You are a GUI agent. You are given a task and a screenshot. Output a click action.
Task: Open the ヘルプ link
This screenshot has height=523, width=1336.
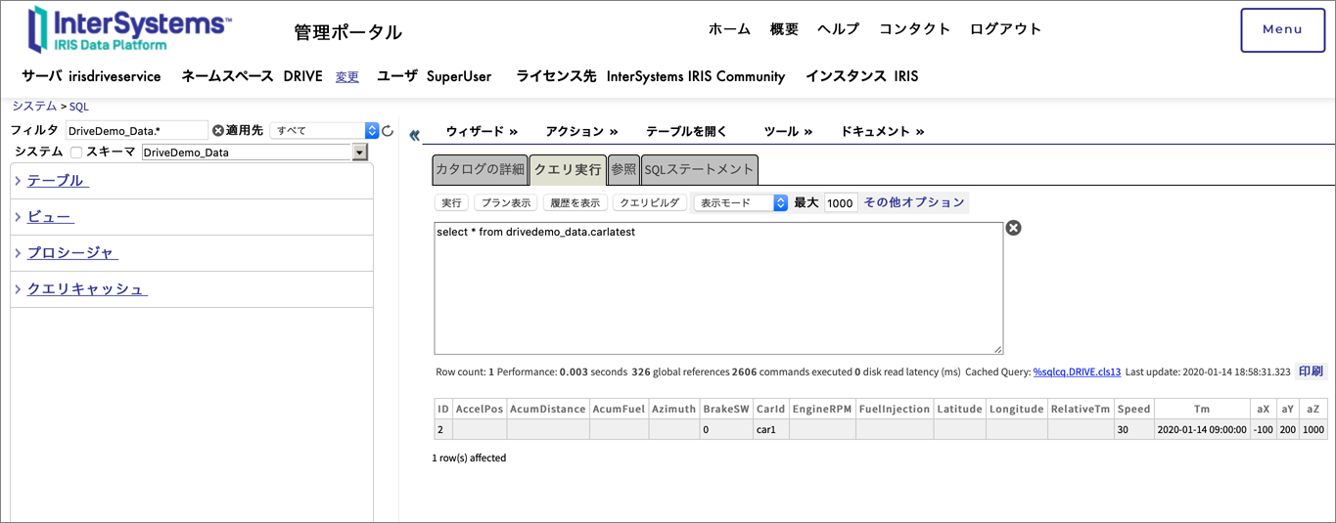[839, 29]
